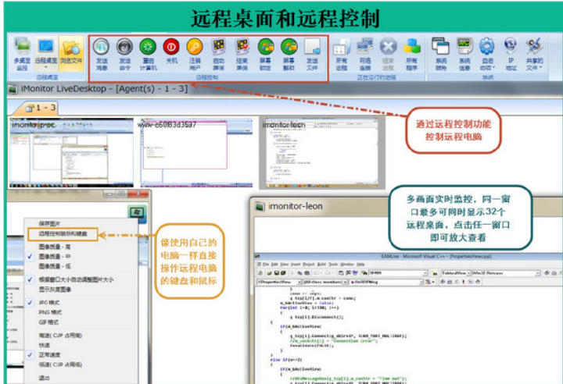Select the 重启计算机 green restart icon
The height and width of the screenshot is (384, 563).
147,48
